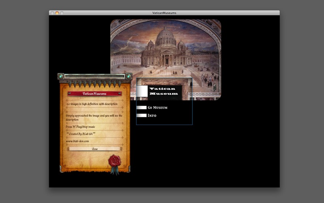Click the VaticanMuseums window title

(x=164, y=13)
